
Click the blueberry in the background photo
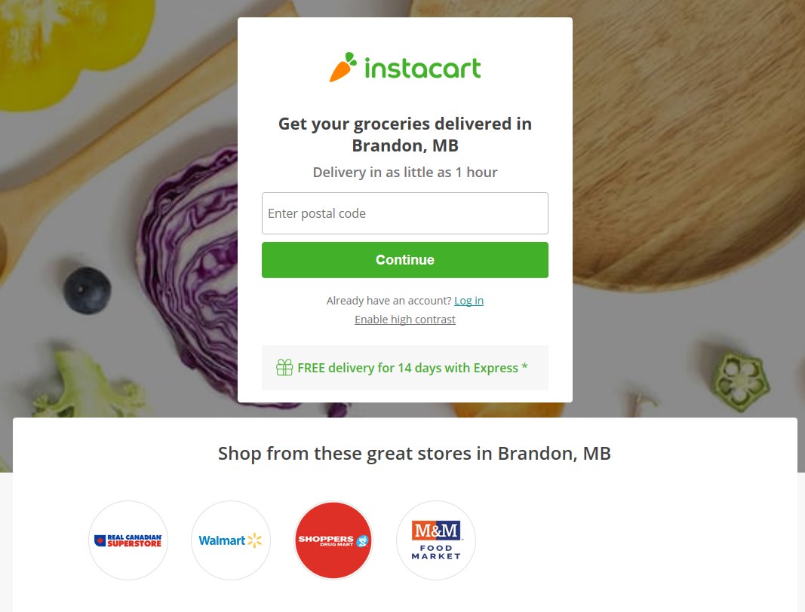(x=87, y=290)
